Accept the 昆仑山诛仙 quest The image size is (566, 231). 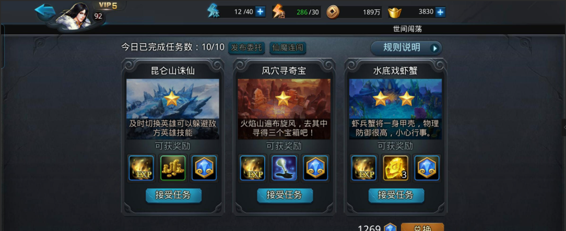[174, 196]
